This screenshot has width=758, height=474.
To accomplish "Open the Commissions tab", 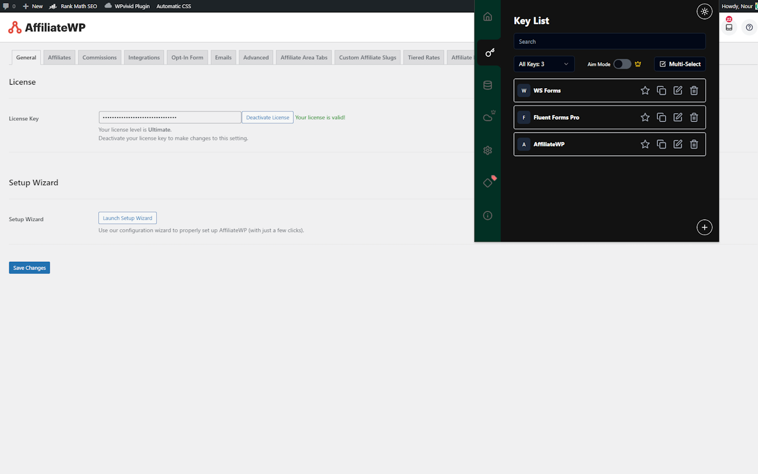I will pyautogui.click(x=99, y=57).
